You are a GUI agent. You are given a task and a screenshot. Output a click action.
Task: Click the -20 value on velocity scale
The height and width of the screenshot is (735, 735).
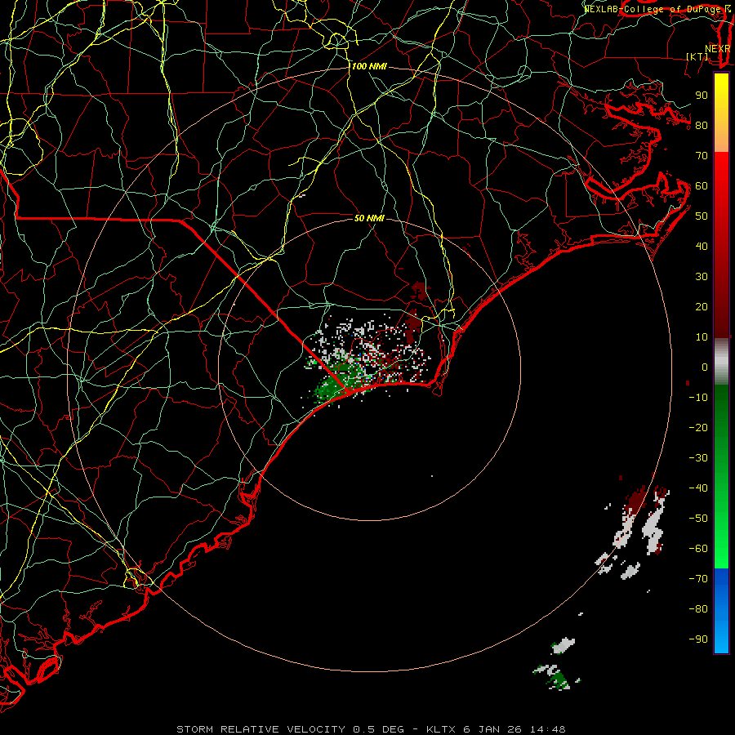[x=698, y=428]
